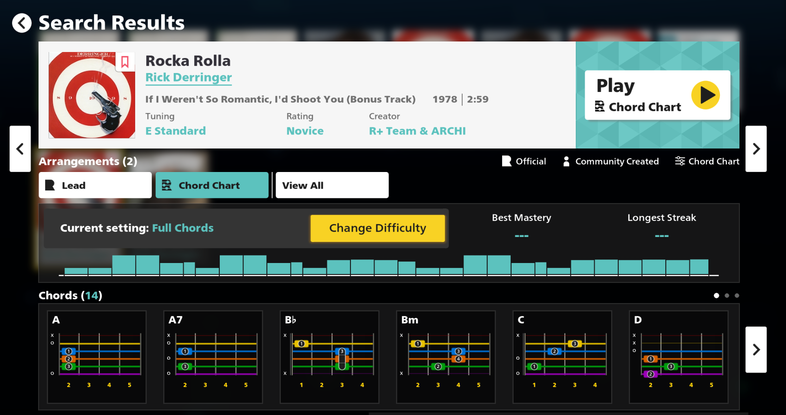Advance to the next chords page
The image size is (786, 415).
pyautogui.click(x=756, y=349)
